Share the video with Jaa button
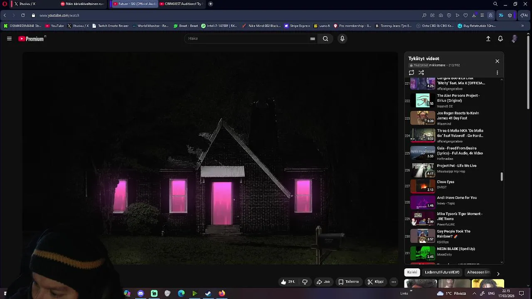This screenshot has width=532, height=299. [323, 282]
